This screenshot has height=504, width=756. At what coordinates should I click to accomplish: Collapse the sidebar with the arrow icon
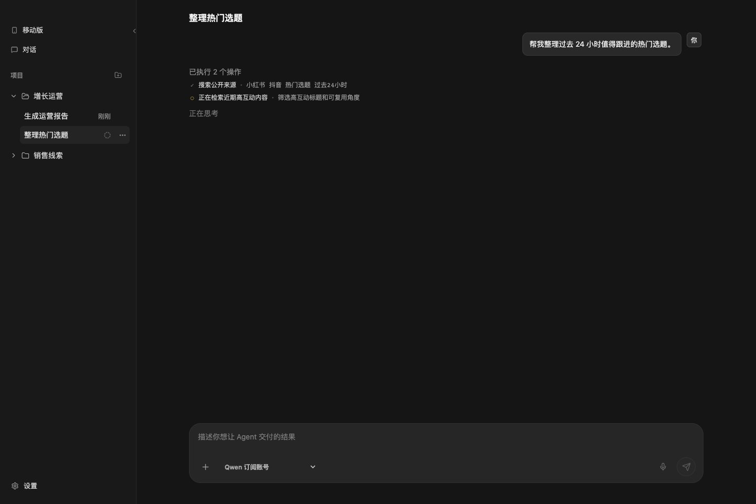[134, 31]
